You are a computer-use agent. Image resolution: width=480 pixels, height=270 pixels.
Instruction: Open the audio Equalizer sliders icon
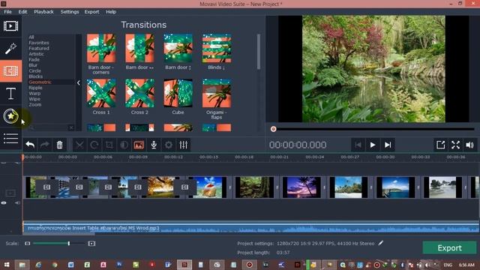coord(183,145)
